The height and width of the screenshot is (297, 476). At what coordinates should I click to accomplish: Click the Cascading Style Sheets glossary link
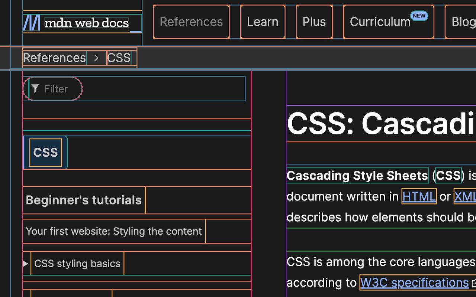(x=357, y=175)
